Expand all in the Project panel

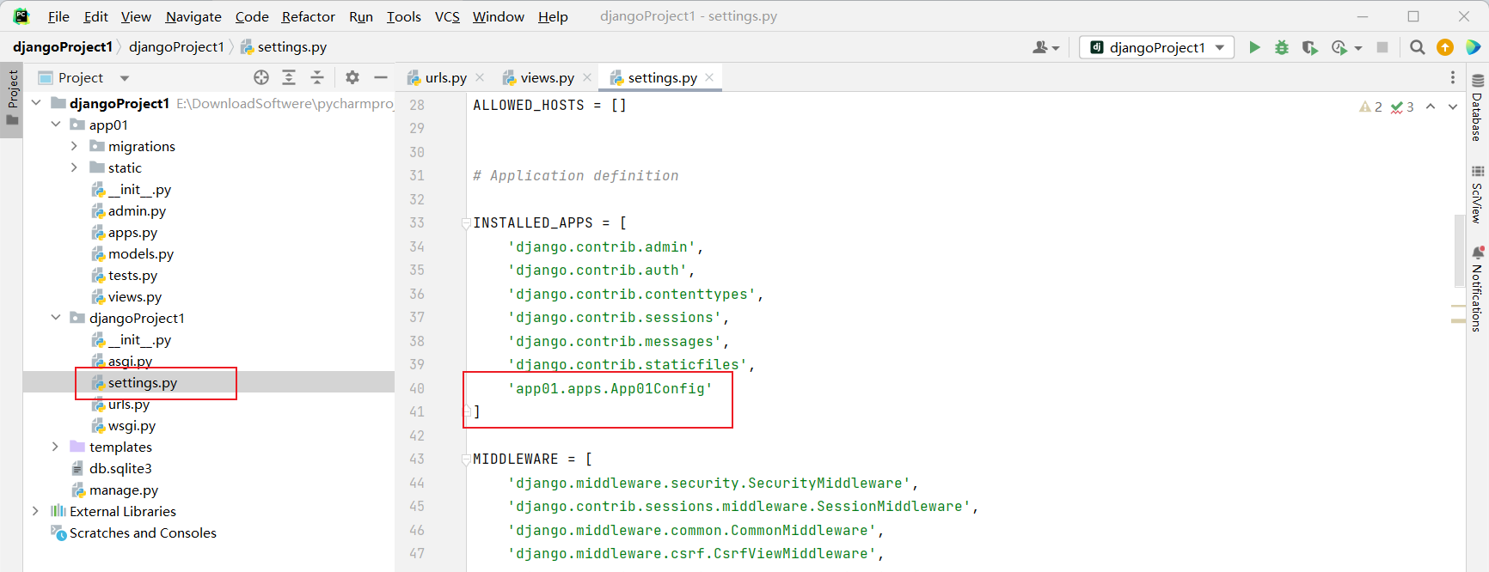pos(289,77)
